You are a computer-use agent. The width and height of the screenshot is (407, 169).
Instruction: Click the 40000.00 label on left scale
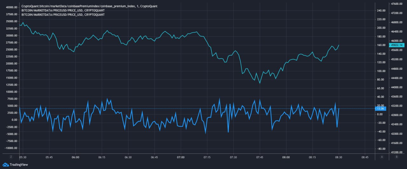[x=12, y=7]
